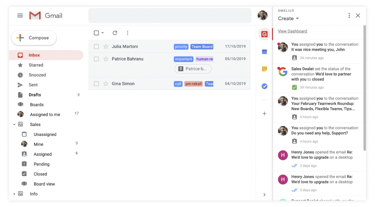Click the get add-ons plus icon
Screen dimensions: 375x207
coord(264,114)
